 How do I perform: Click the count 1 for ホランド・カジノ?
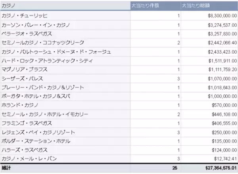pyautogui.click(x=178, y=105)
